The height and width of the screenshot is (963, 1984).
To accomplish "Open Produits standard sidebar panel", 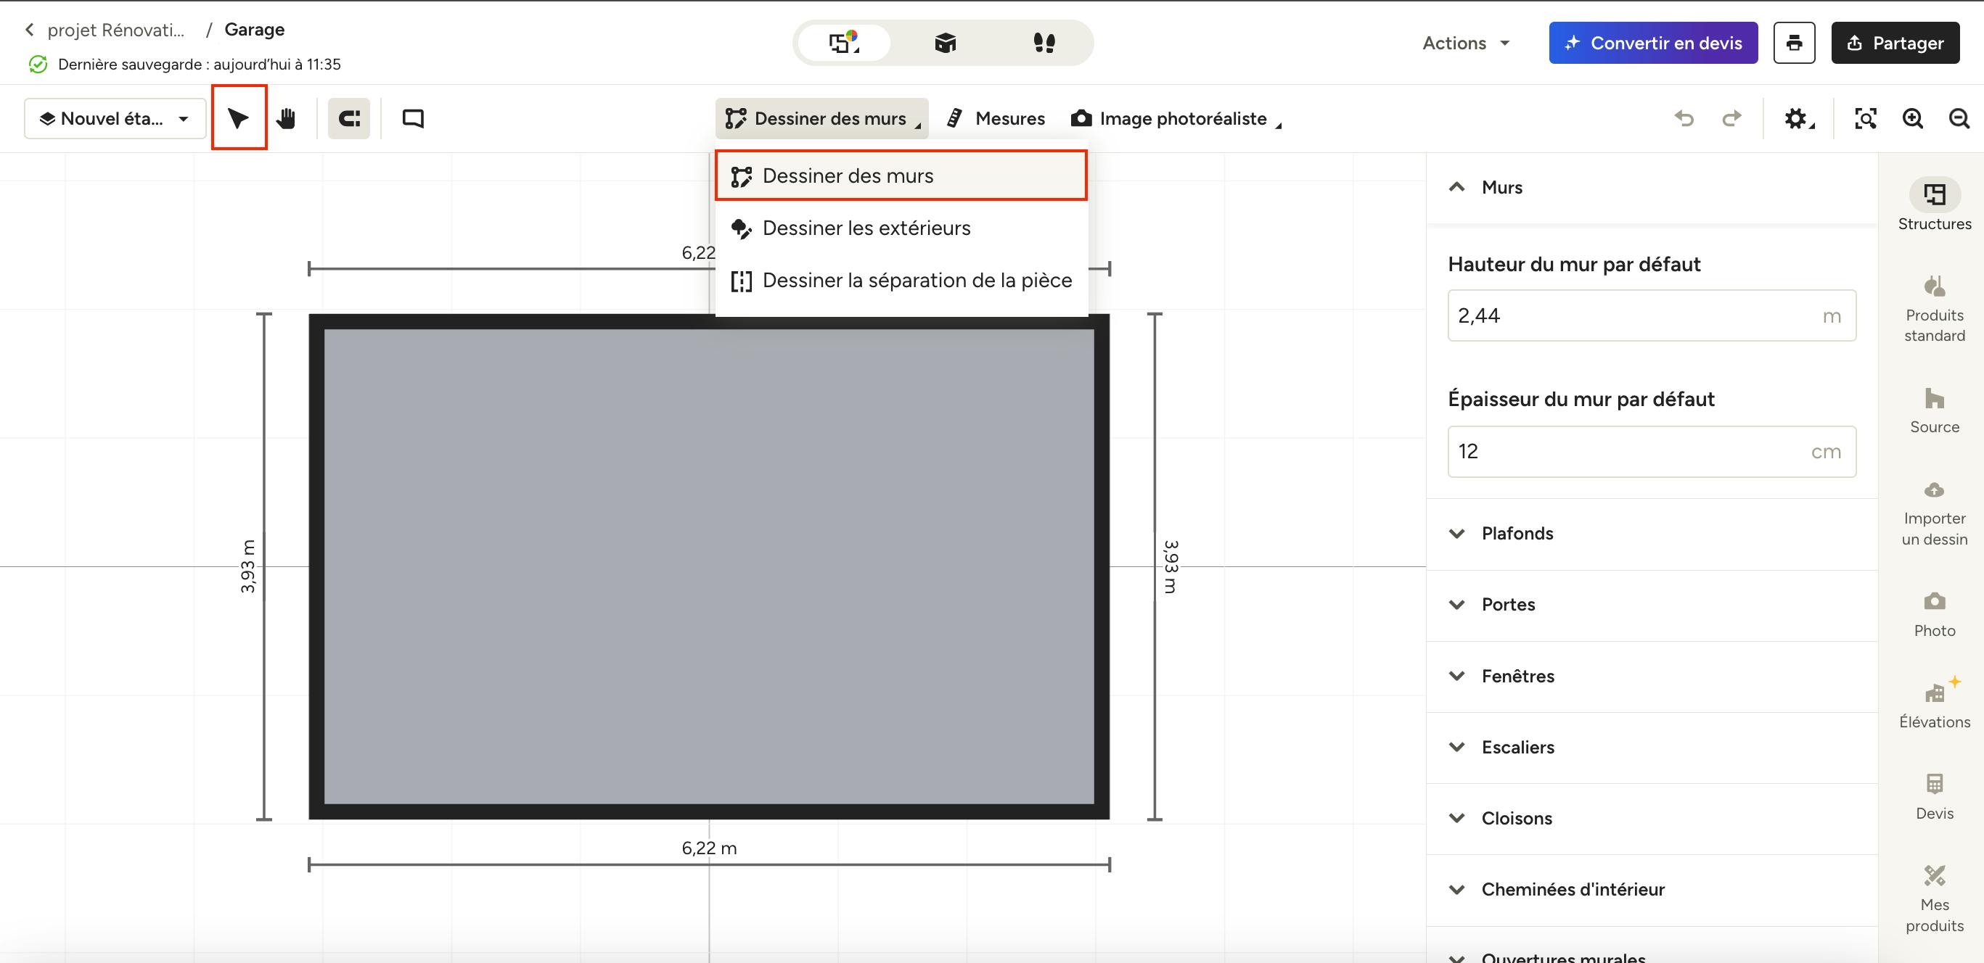I will (1934, 310).
